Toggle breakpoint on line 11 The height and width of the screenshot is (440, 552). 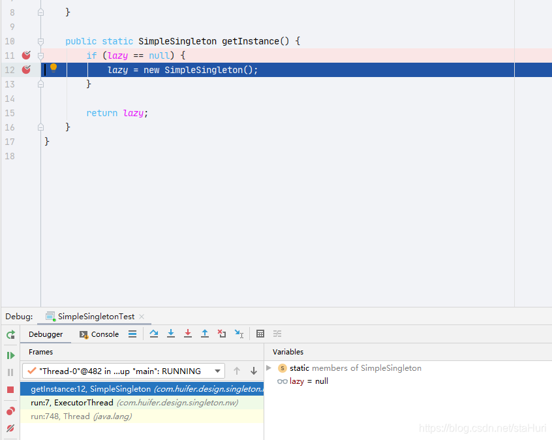click(26, 55)
